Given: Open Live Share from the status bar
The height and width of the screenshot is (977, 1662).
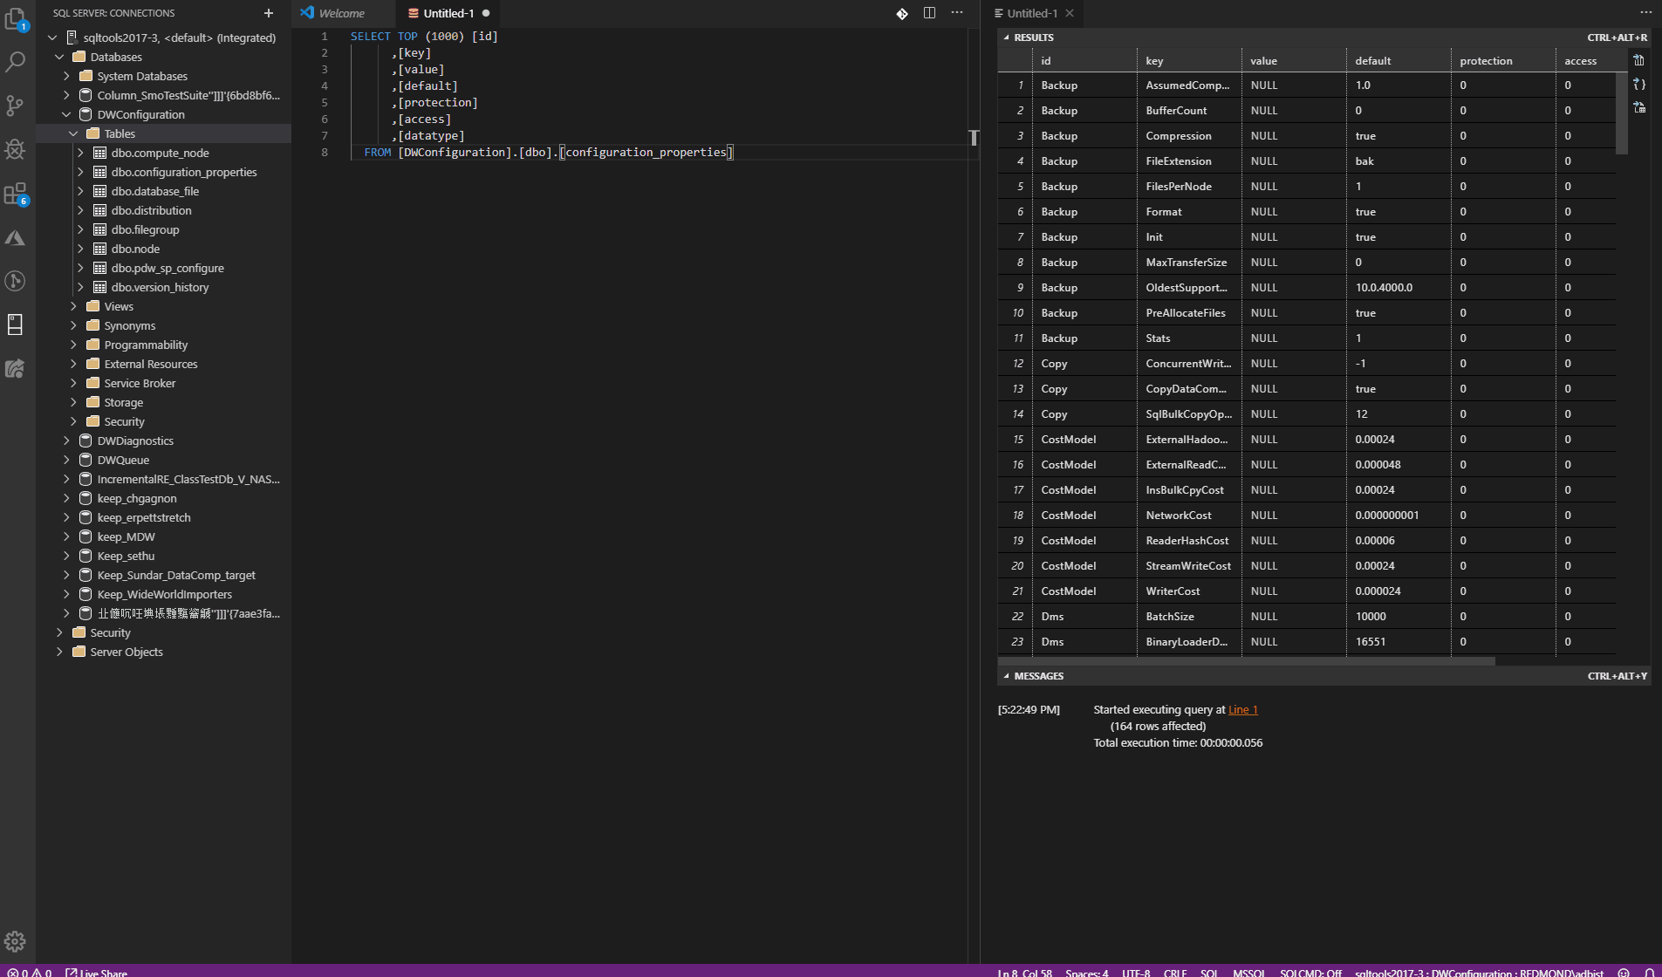Looking at the screenshot, I should coord(99,972).
